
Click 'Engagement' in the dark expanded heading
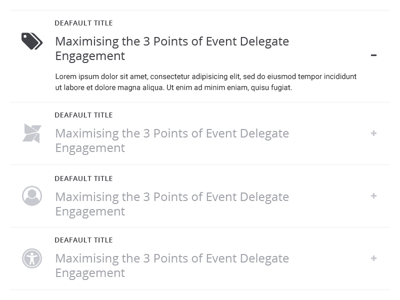pos(90,56)
